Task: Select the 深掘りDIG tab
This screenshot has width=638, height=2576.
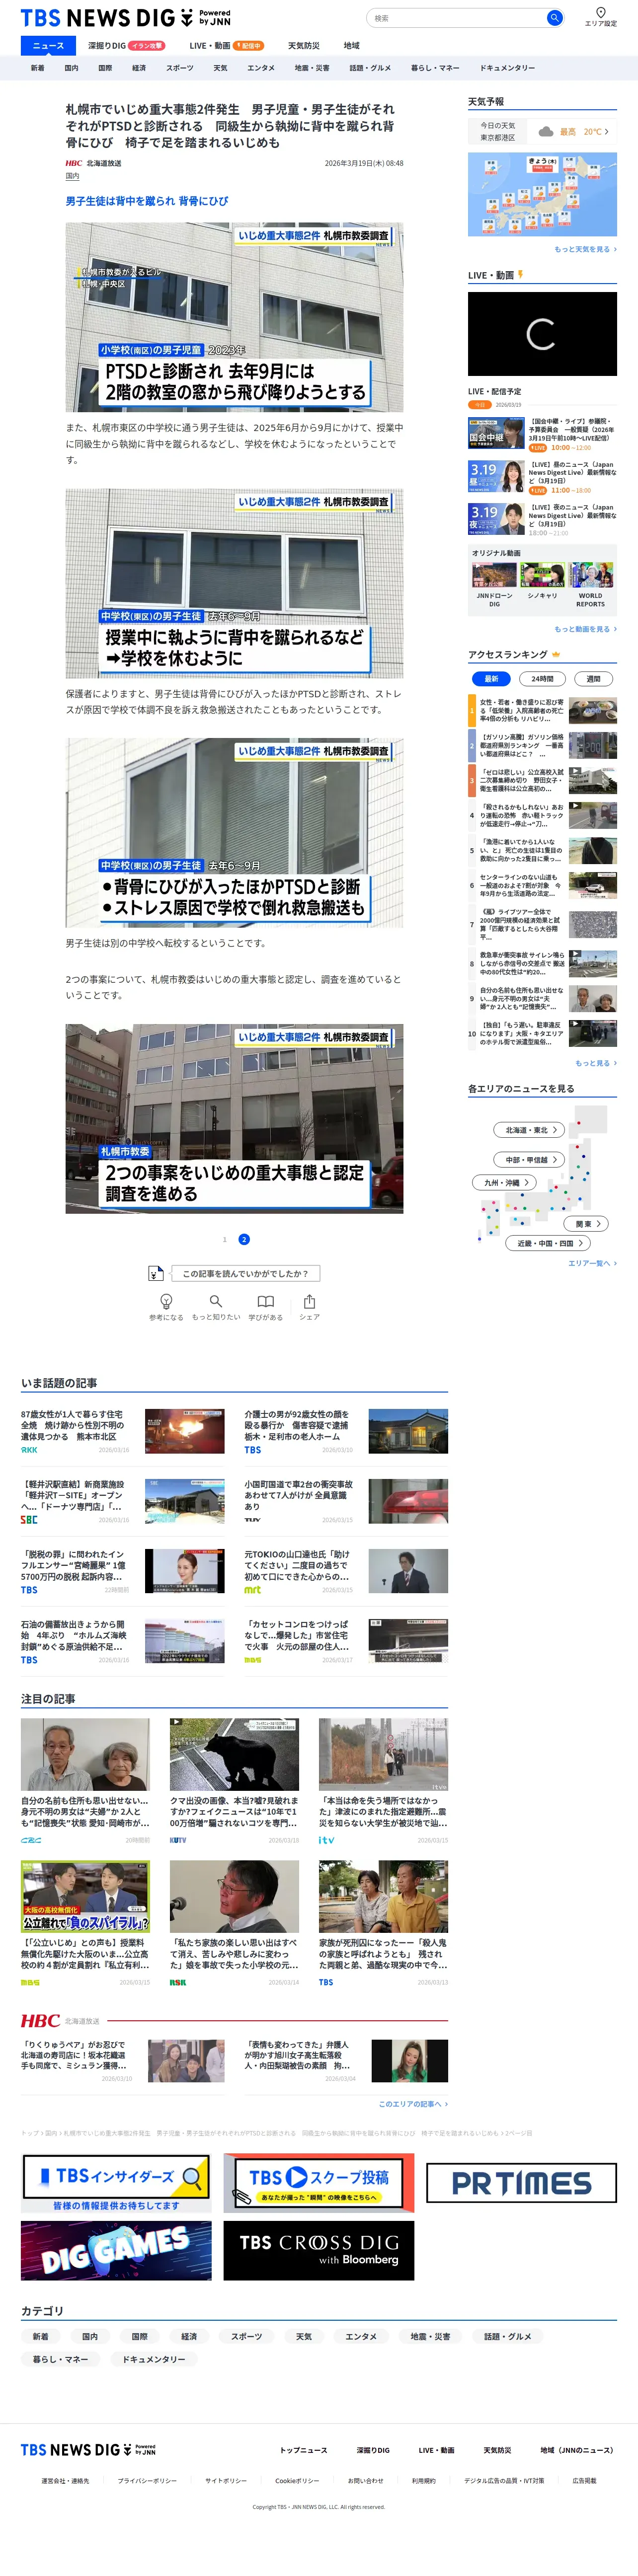Action: coord(126,45)
